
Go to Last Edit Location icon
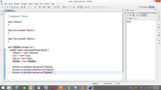(x=102, y=7)
